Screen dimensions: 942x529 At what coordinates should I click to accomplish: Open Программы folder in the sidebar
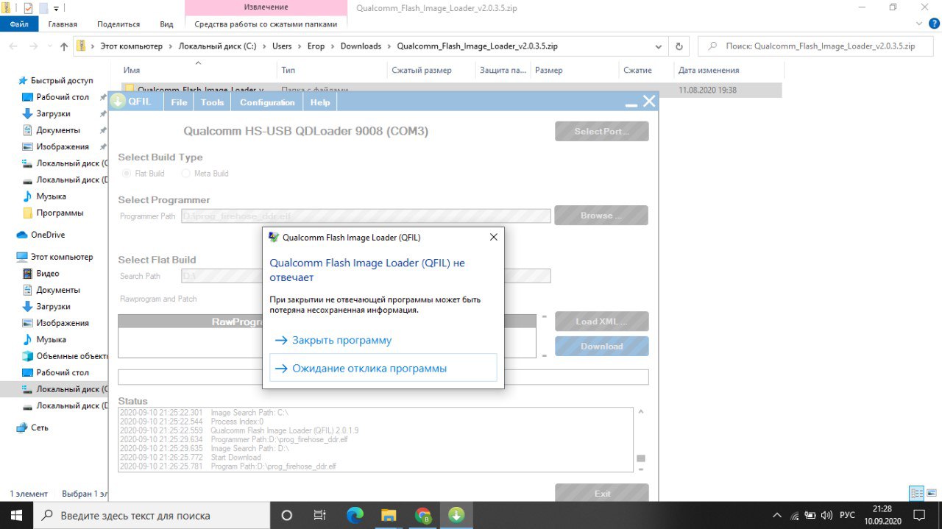tap(60, 213)
